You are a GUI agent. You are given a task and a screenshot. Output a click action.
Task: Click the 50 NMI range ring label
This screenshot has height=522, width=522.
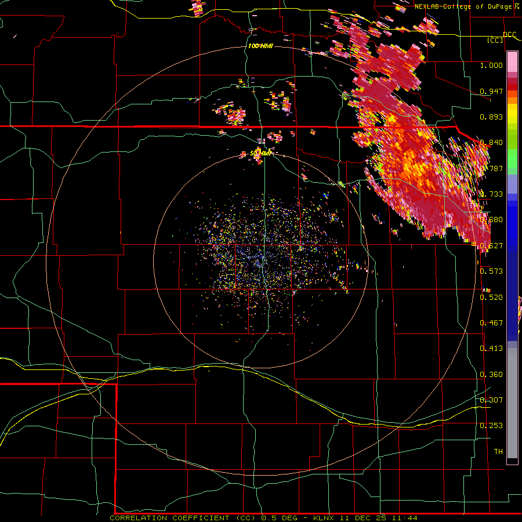[260, 153]
